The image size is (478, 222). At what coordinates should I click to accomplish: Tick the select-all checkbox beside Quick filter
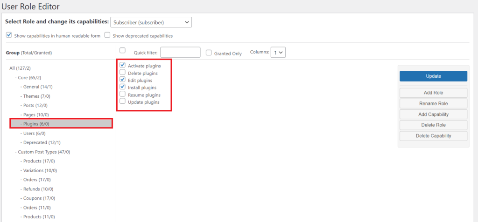pyautogui.click(x=123, y=51)
